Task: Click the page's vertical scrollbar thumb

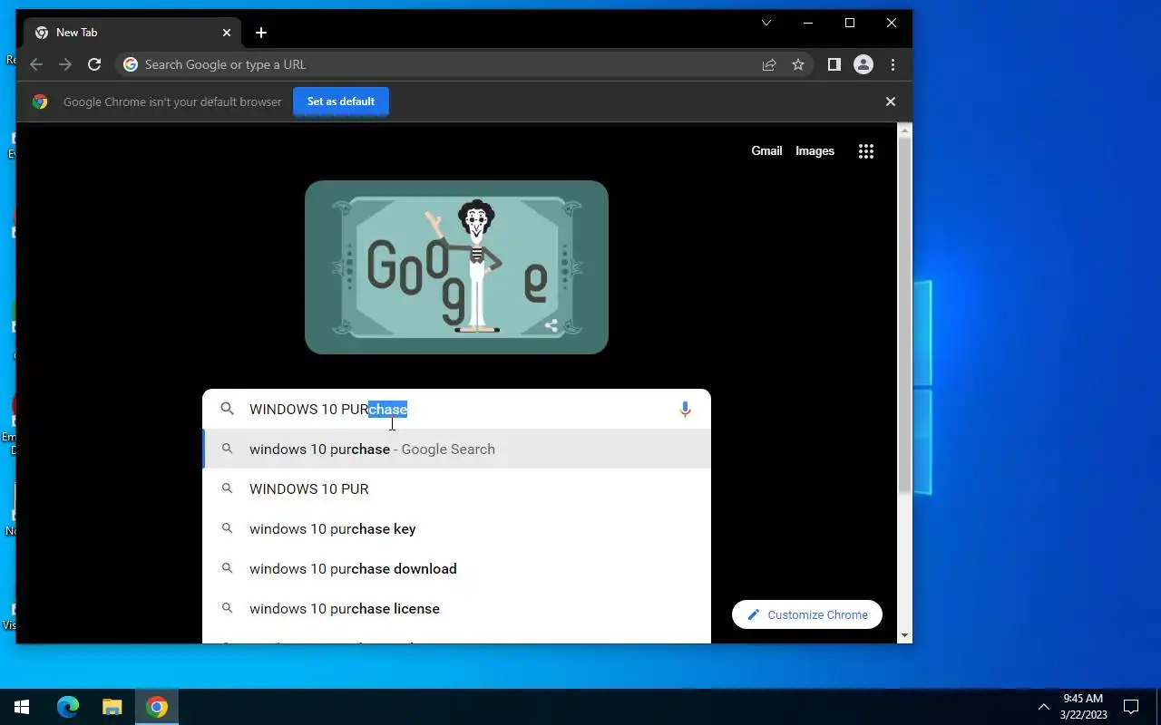Action: (904, 315)
